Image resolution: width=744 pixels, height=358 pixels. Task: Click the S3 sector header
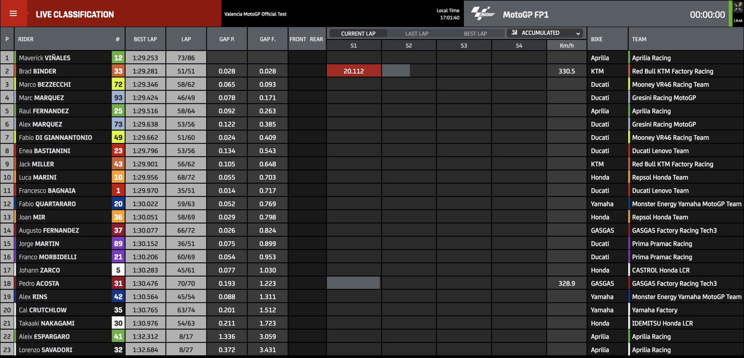tap(463, 45)
